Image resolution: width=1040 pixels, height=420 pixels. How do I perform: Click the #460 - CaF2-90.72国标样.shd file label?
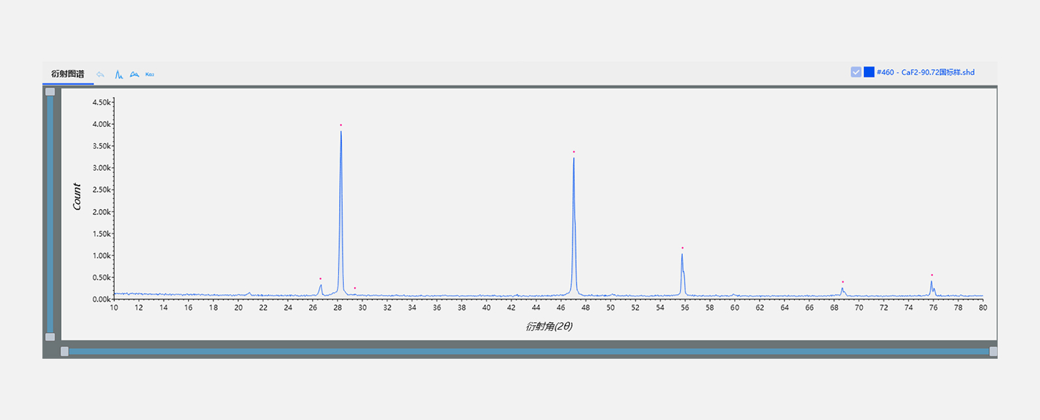click(x=925, y=72)
